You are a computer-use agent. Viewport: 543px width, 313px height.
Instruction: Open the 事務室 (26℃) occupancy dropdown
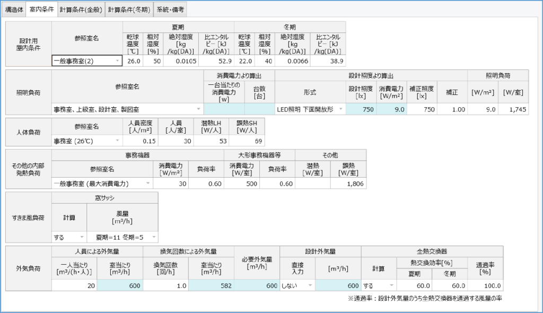point(117,142)
